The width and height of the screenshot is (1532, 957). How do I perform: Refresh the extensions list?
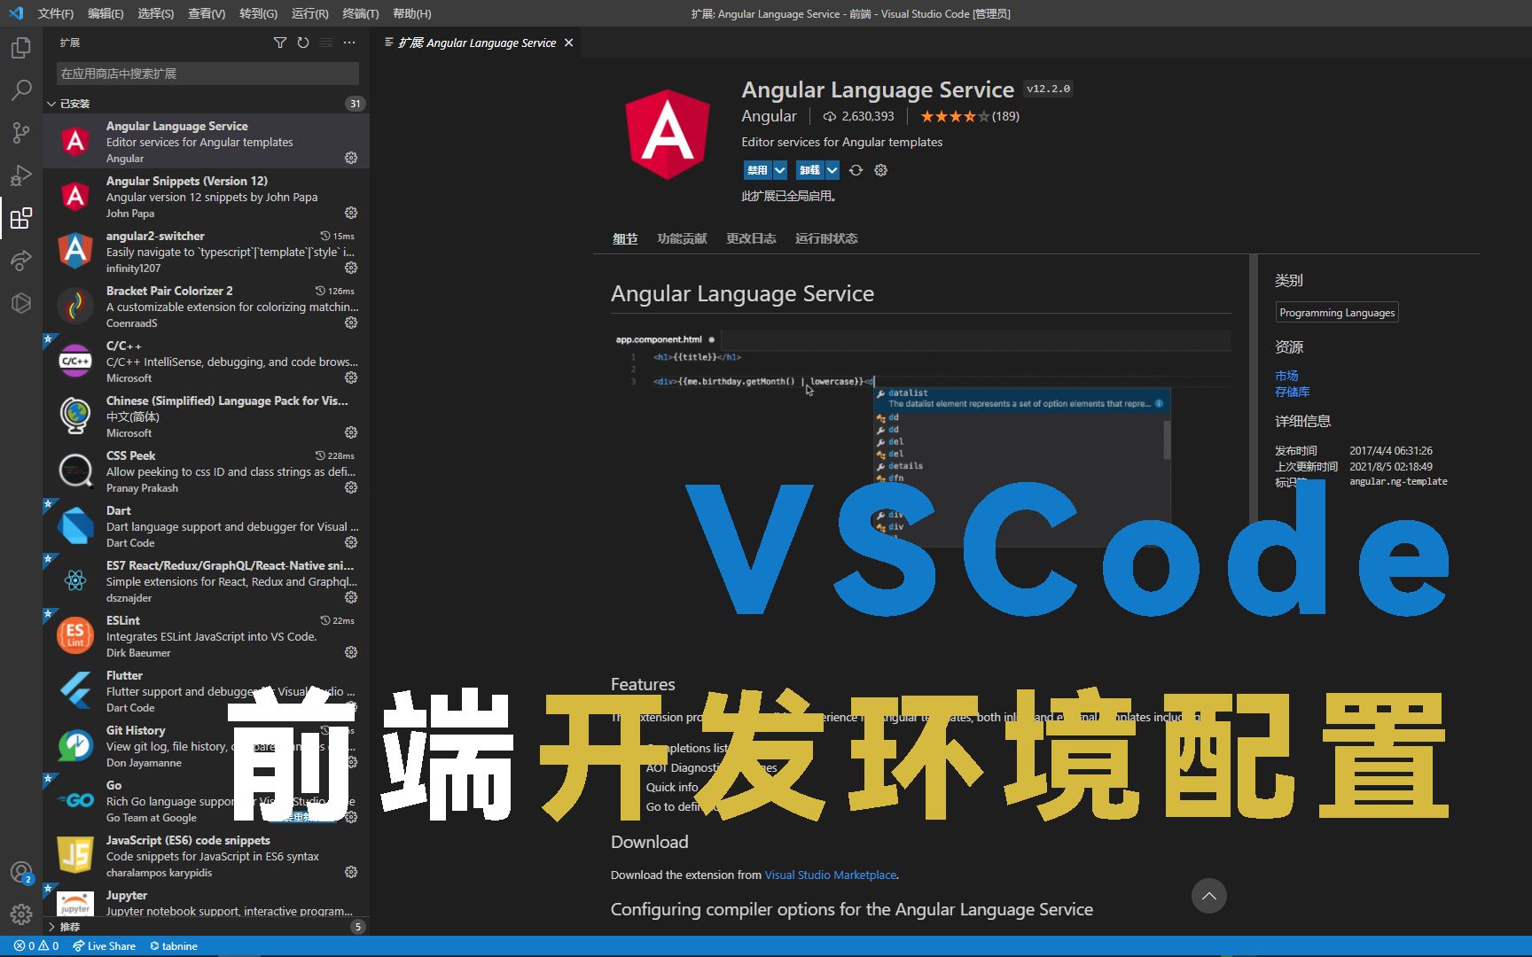tap(303, 43)
